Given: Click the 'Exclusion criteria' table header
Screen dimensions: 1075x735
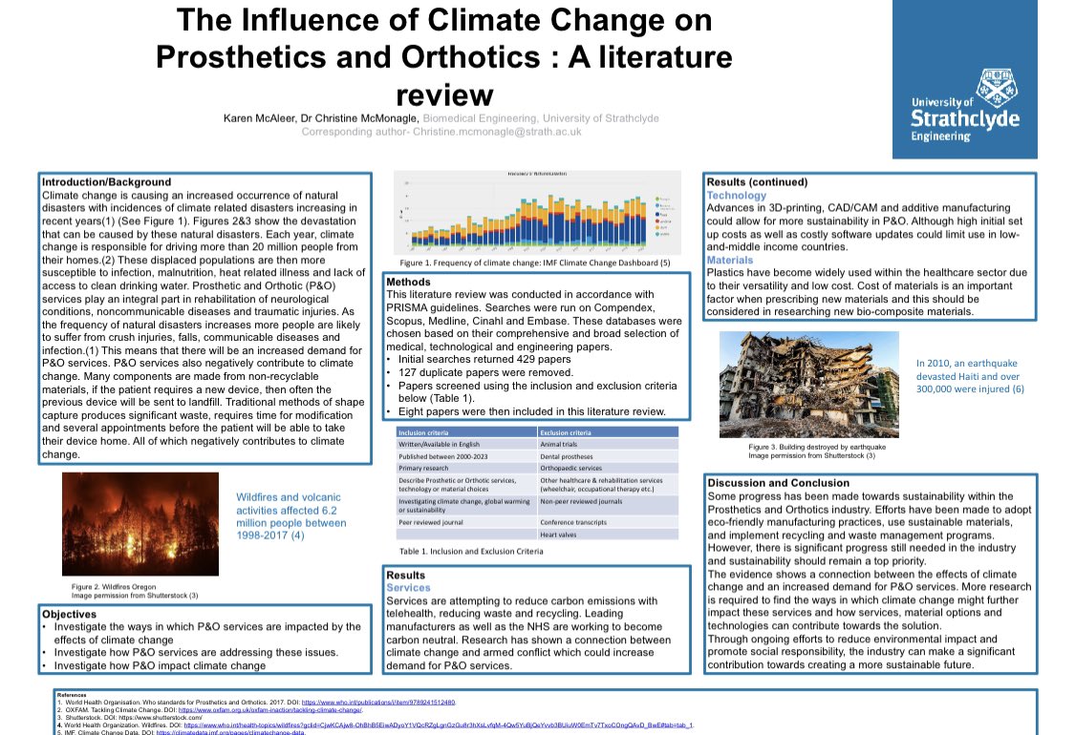Looking at the screenshot, I should pos(608,432).
